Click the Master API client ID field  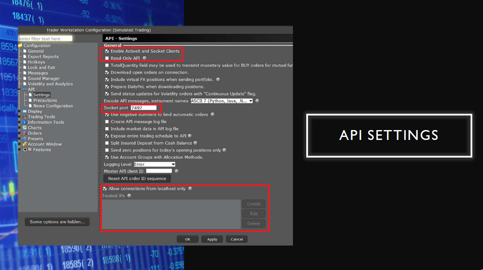click(159, 171)
